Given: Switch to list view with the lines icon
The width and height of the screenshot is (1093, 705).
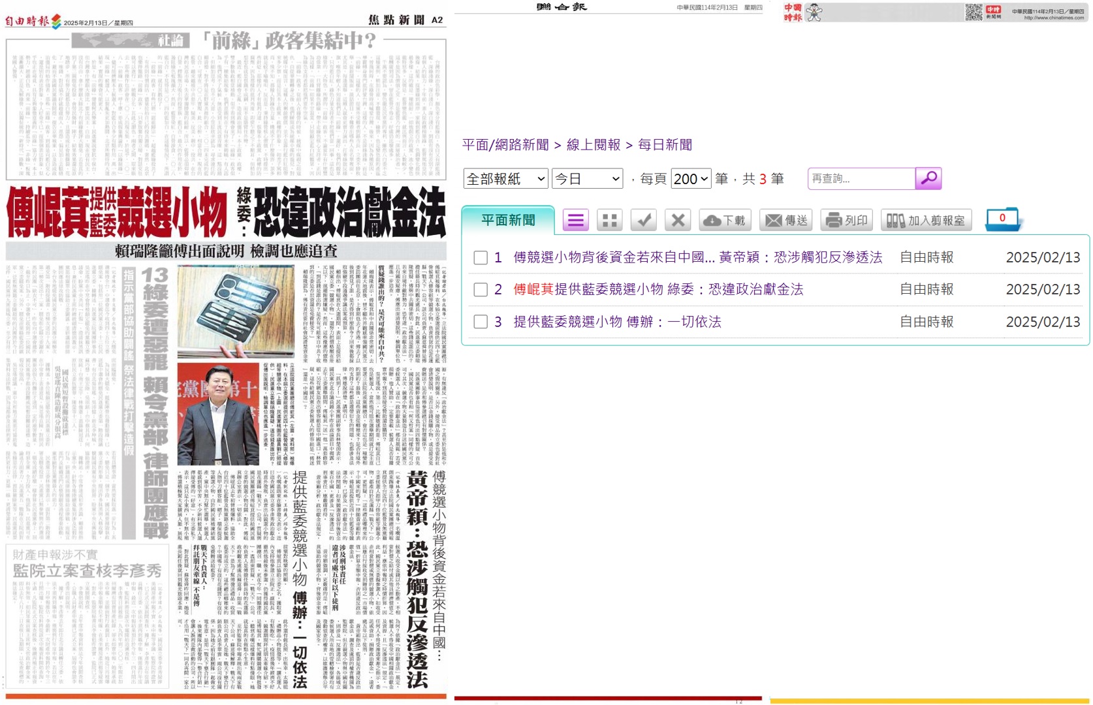Looking at the screenshot, I should pos(575,221).
